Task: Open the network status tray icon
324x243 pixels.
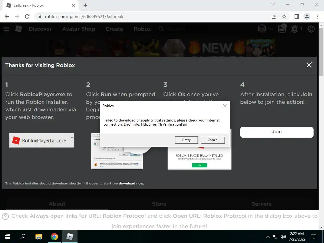Action: pyautogui.click(x=276, y=237)
